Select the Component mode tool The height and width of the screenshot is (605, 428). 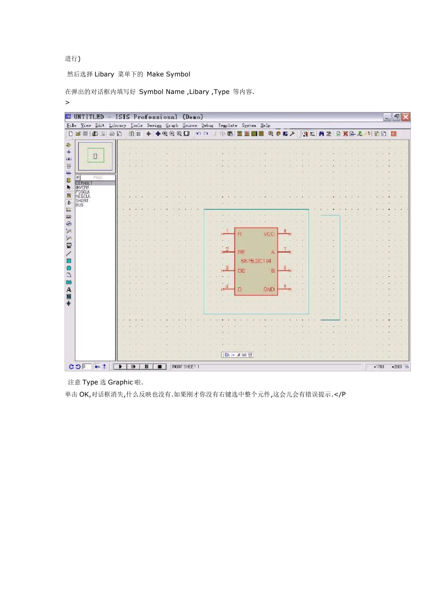[x=68, y=145]
